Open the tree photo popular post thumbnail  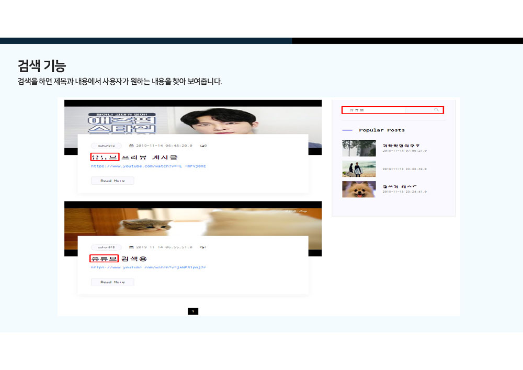[x=359, y=149]
